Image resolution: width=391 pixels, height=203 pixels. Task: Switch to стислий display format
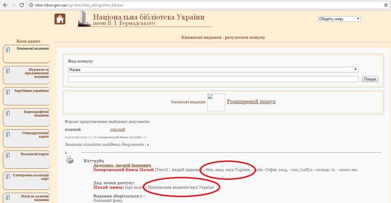tap(117, 130)
